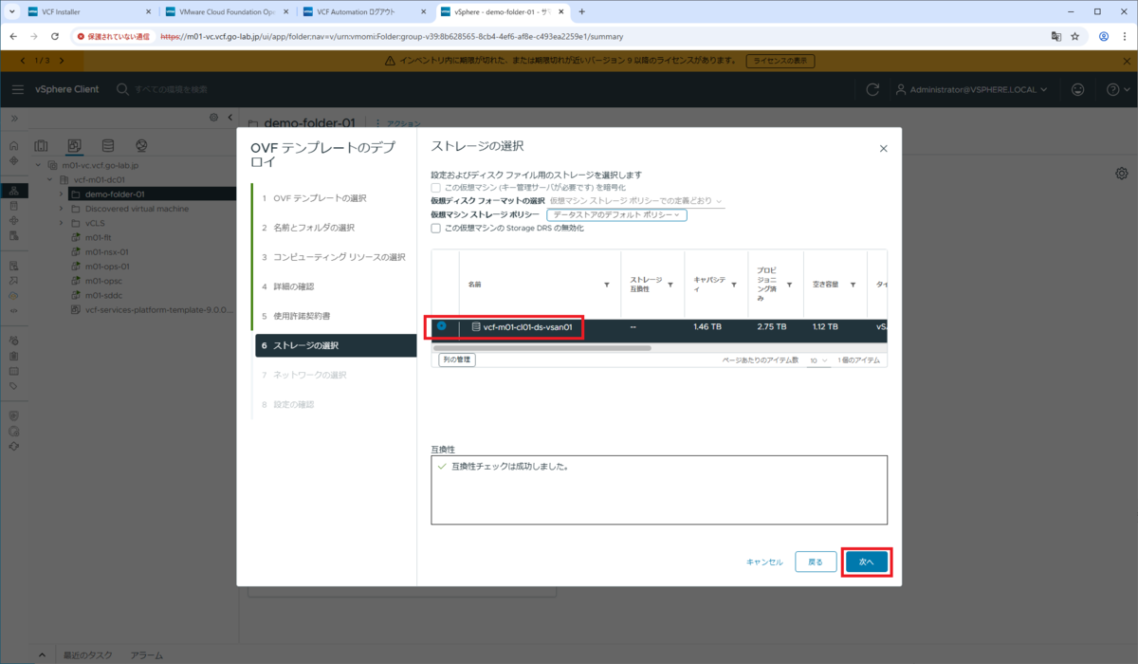The image size is (1138, 664).
Task: Switch to Storage inventory tree view
Action: click(x=107, y=145)
